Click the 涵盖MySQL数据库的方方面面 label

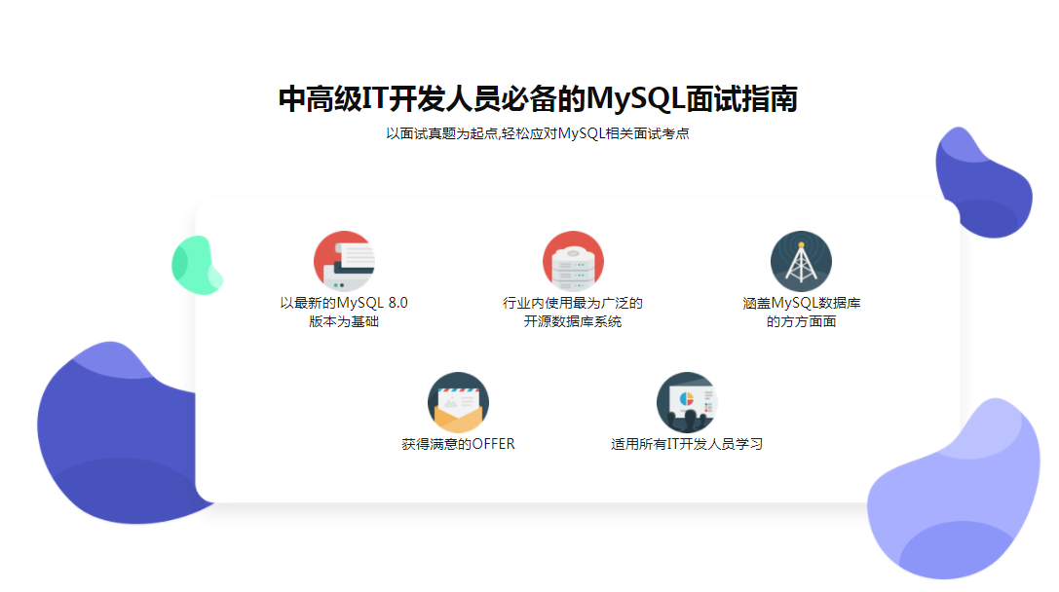tap(800, 312)
